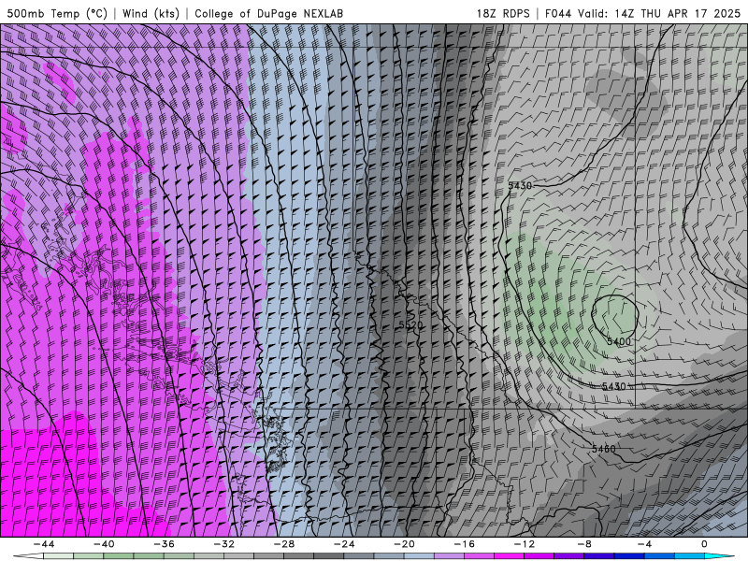This screenshot has height=561, width=748.
Task: Select the 0 colorbar tick label
Action: (704, 544)
